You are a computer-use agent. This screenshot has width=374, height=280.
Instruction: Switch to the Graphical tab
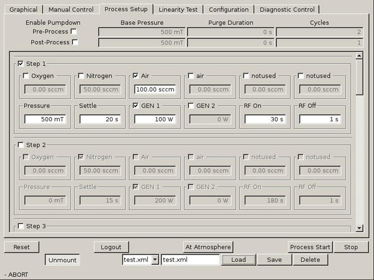[23, 9]
